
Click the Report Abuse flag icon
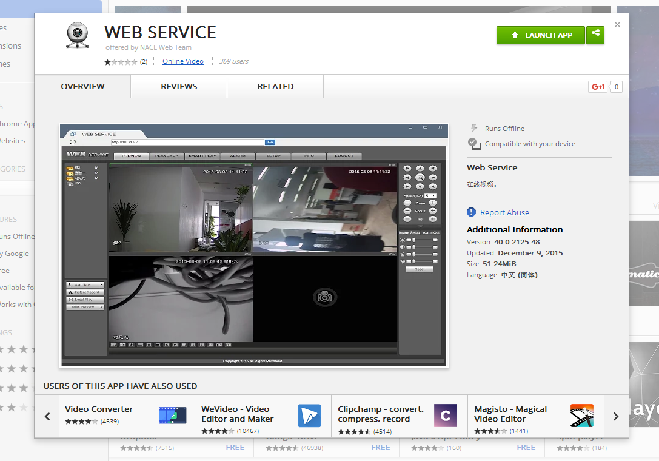[x=472, y=212]
